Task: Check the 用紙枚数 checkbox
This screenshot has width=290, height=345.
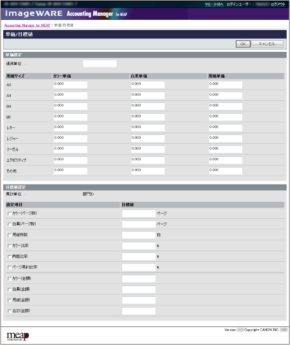Action: (9, 235)
